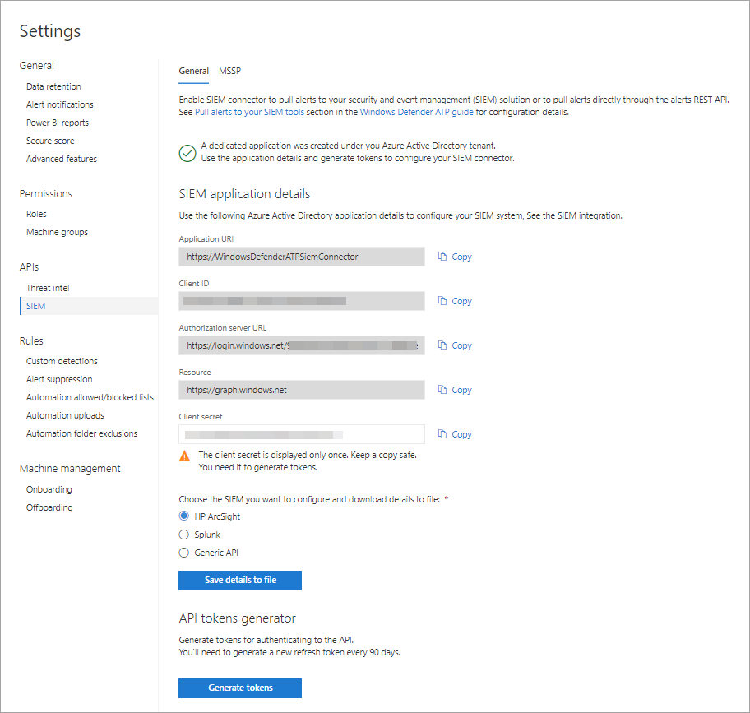Open the Windows Defender ATP guide link
Screen dimensions: 750x713
coord(416,112)
